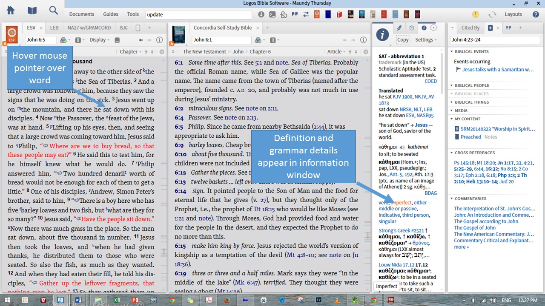
Task: Open the Layouts menu
Action: point(513,14)
